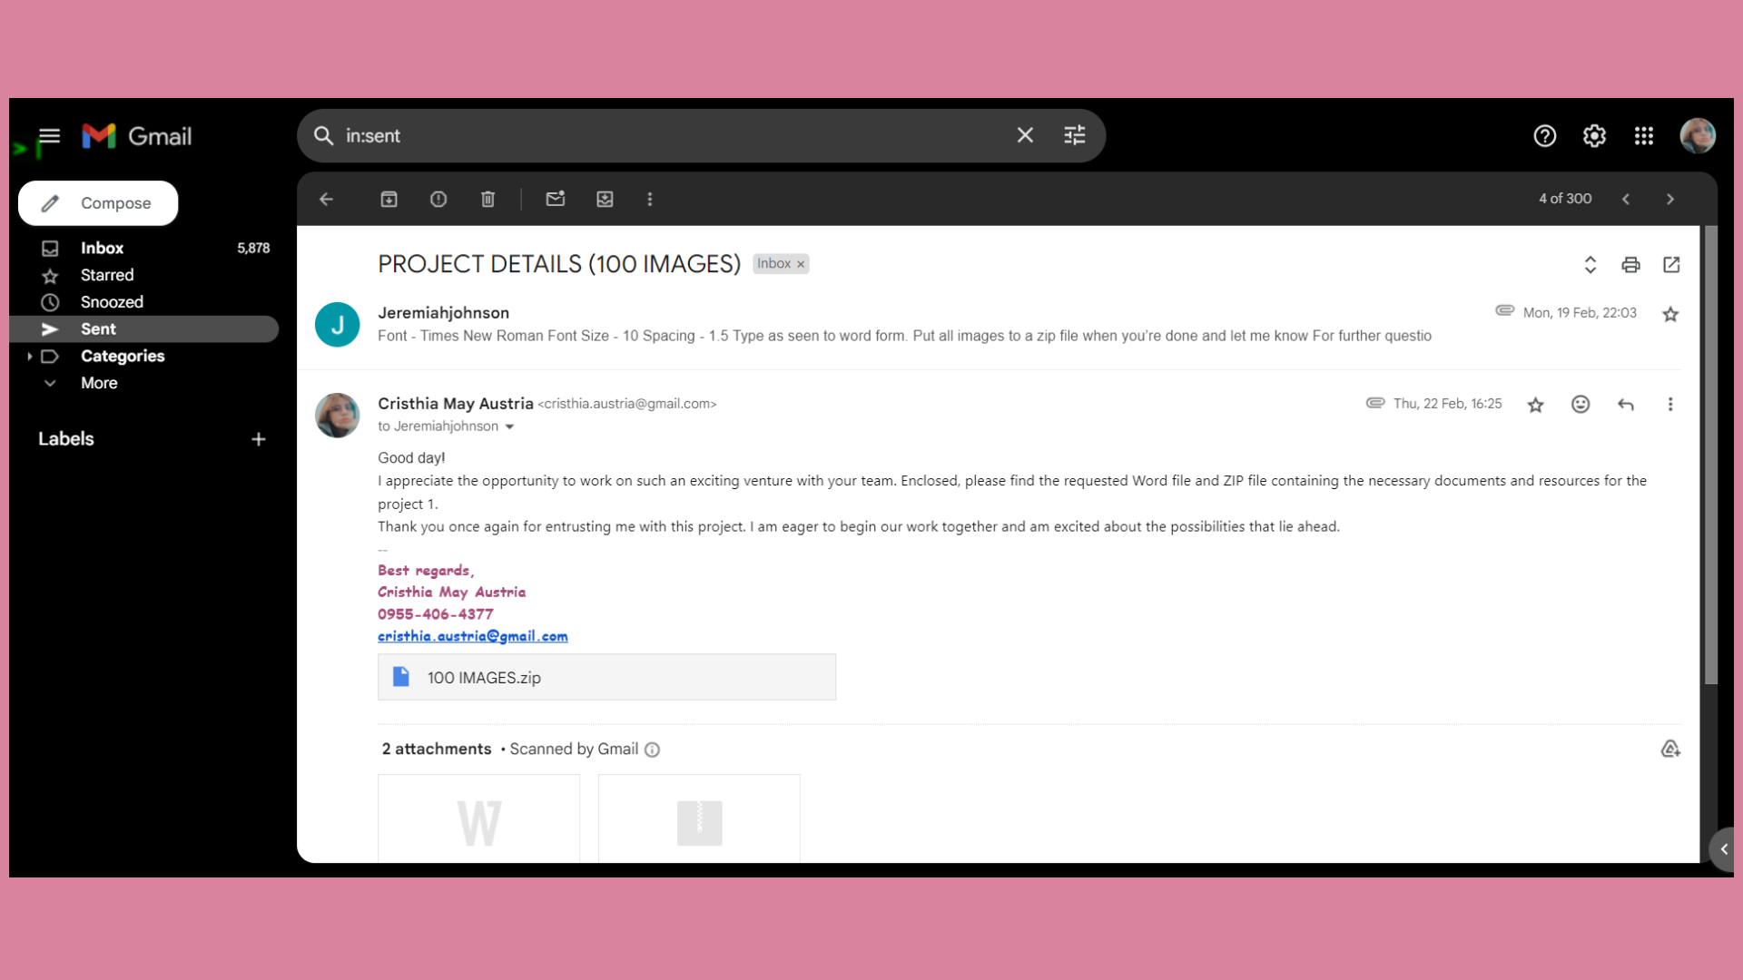
Task: Remove the Inbox label tag
Action: (801, 264)
